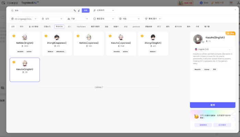Click the Zhongli(Japanese) avatar
The image size is (240, 137).
point(57,37)
